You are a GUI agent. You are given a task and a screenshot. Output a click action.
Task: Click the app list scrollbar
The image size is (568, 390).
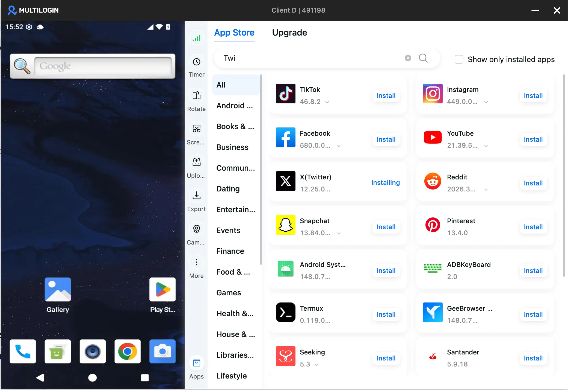click(564, 176)
